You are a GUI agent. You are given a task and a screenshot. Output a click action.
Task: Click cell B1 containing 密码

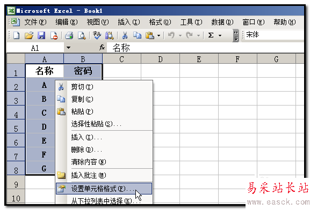click(x=83, y=71)
